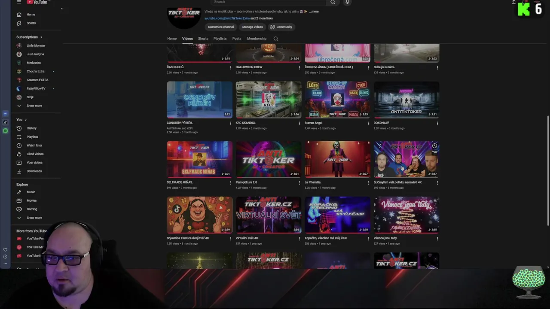
Task: Open Chochy Extra subscription channel
Action: click(36, 71)
